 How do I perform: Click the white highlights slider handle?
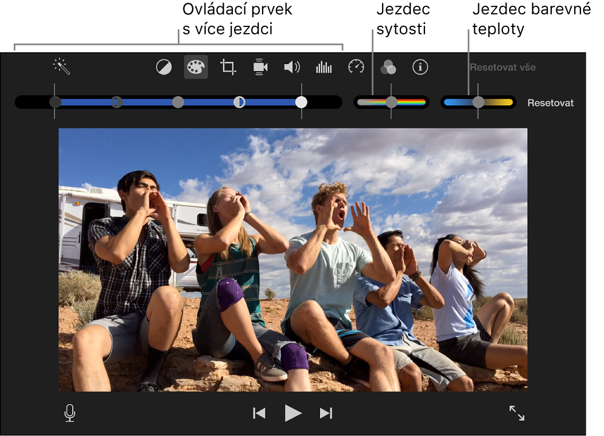(x=301, y=102)
